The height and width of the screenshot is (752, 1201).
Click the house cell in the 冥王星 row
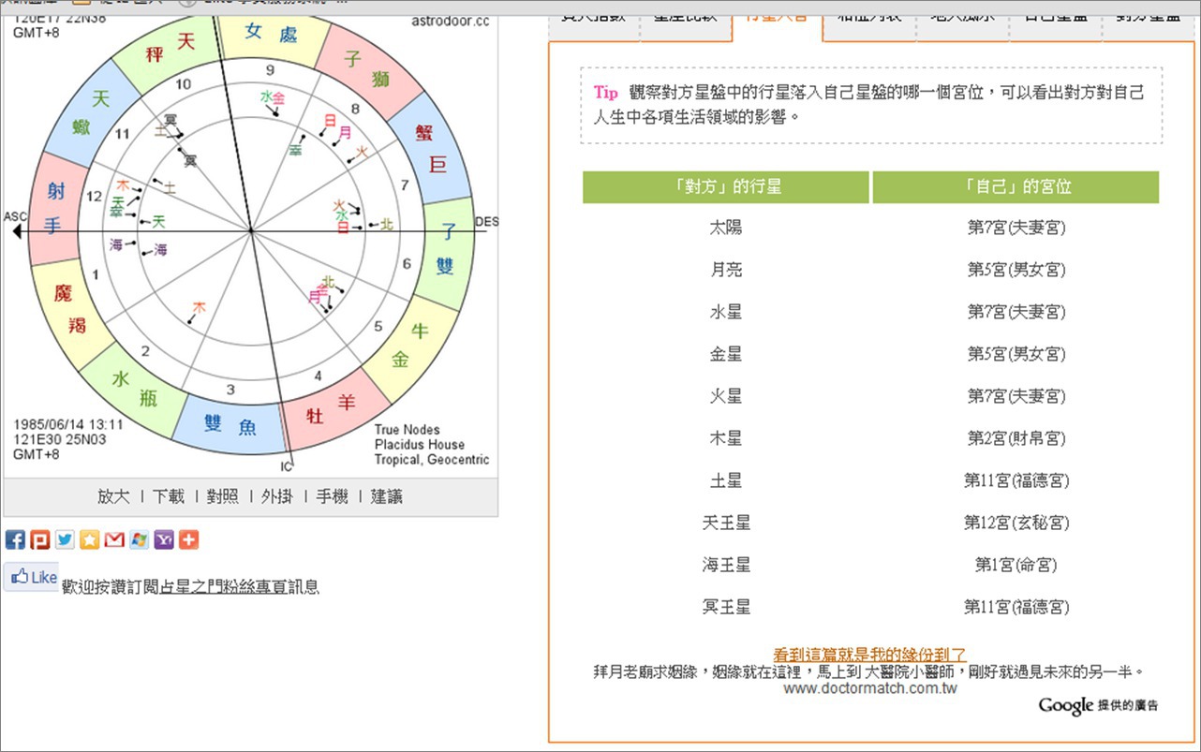click(1016, 607)
